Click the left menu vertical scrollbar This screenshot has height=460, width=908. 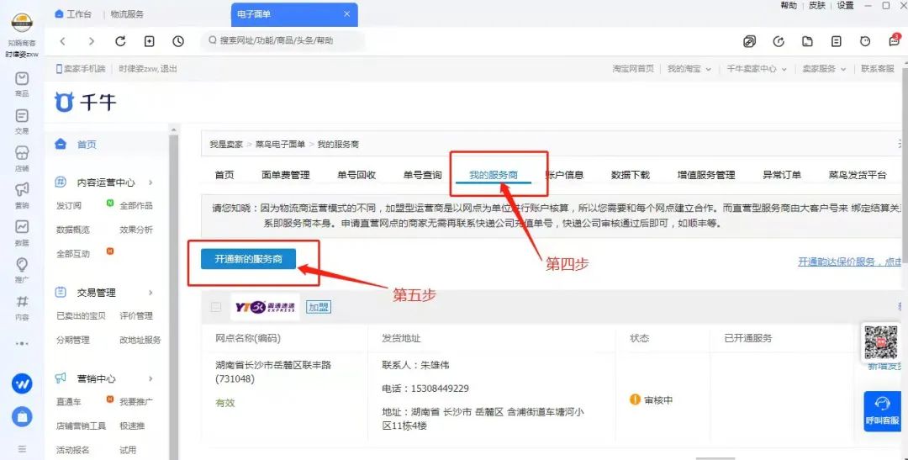point(173,294)
